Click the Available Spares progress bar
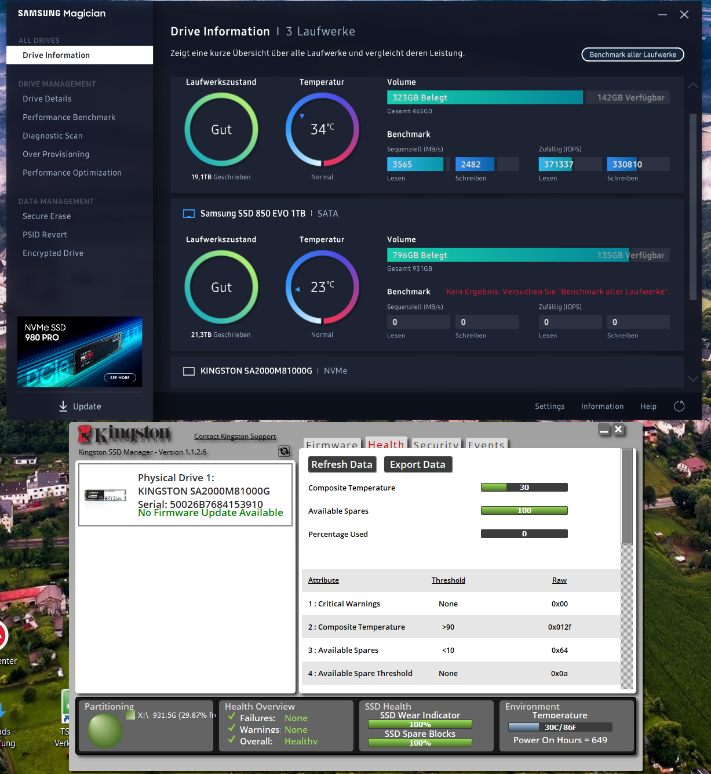Viewport: 711px width, 774px height. point(524,511)
